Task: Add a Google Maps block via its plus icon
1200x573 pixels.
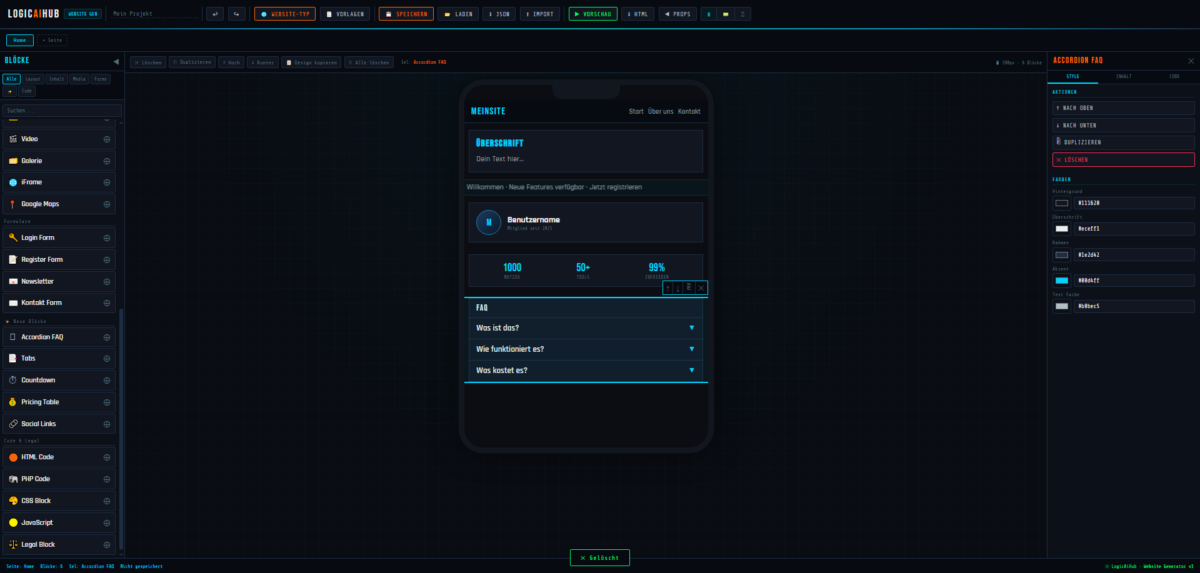Action: point(107,204)
